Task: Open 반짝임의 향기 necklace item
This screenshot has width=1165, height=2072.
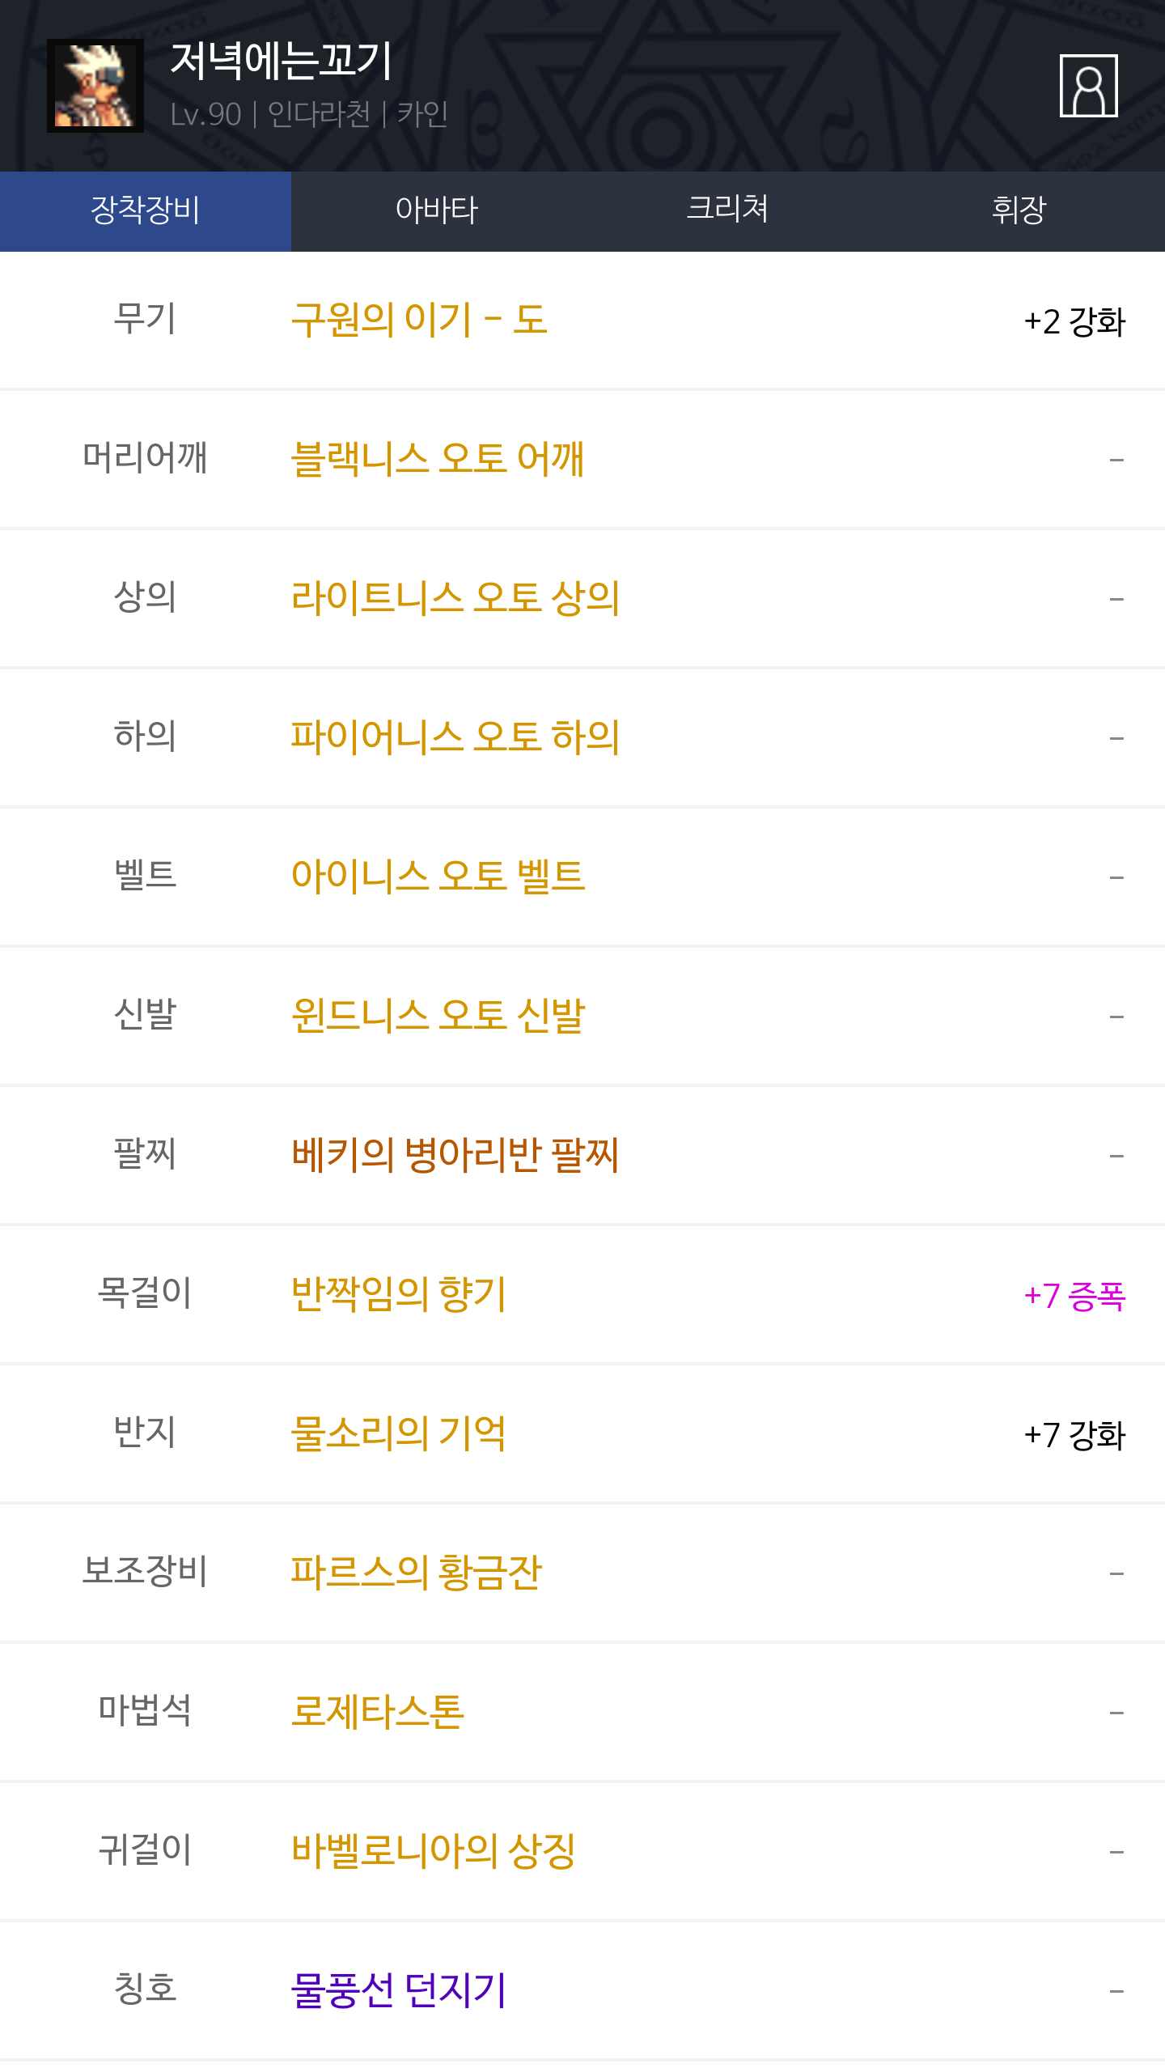Action: (398, 1294)
